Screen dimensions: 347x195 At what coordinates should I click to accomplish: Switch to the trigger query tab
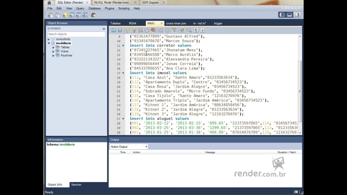tap(218, 23)
